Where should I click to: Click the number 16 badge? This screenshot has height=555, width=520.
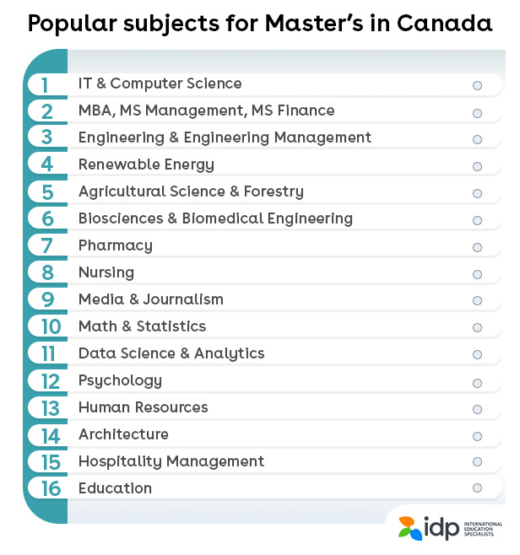click(x=51, y=489)
